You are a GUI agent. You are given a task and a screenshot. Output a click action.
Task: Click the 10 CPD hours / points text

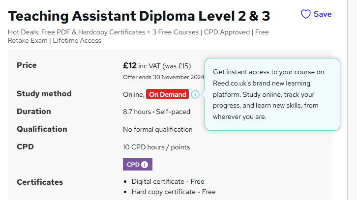pos(156,147)
